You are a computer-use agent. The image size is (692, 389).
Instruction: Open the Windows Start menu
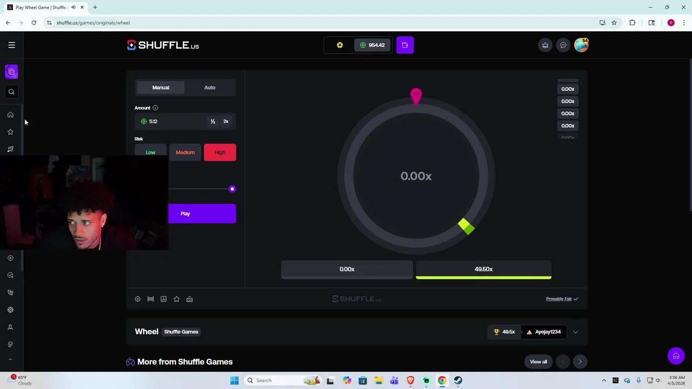[234, 380]
